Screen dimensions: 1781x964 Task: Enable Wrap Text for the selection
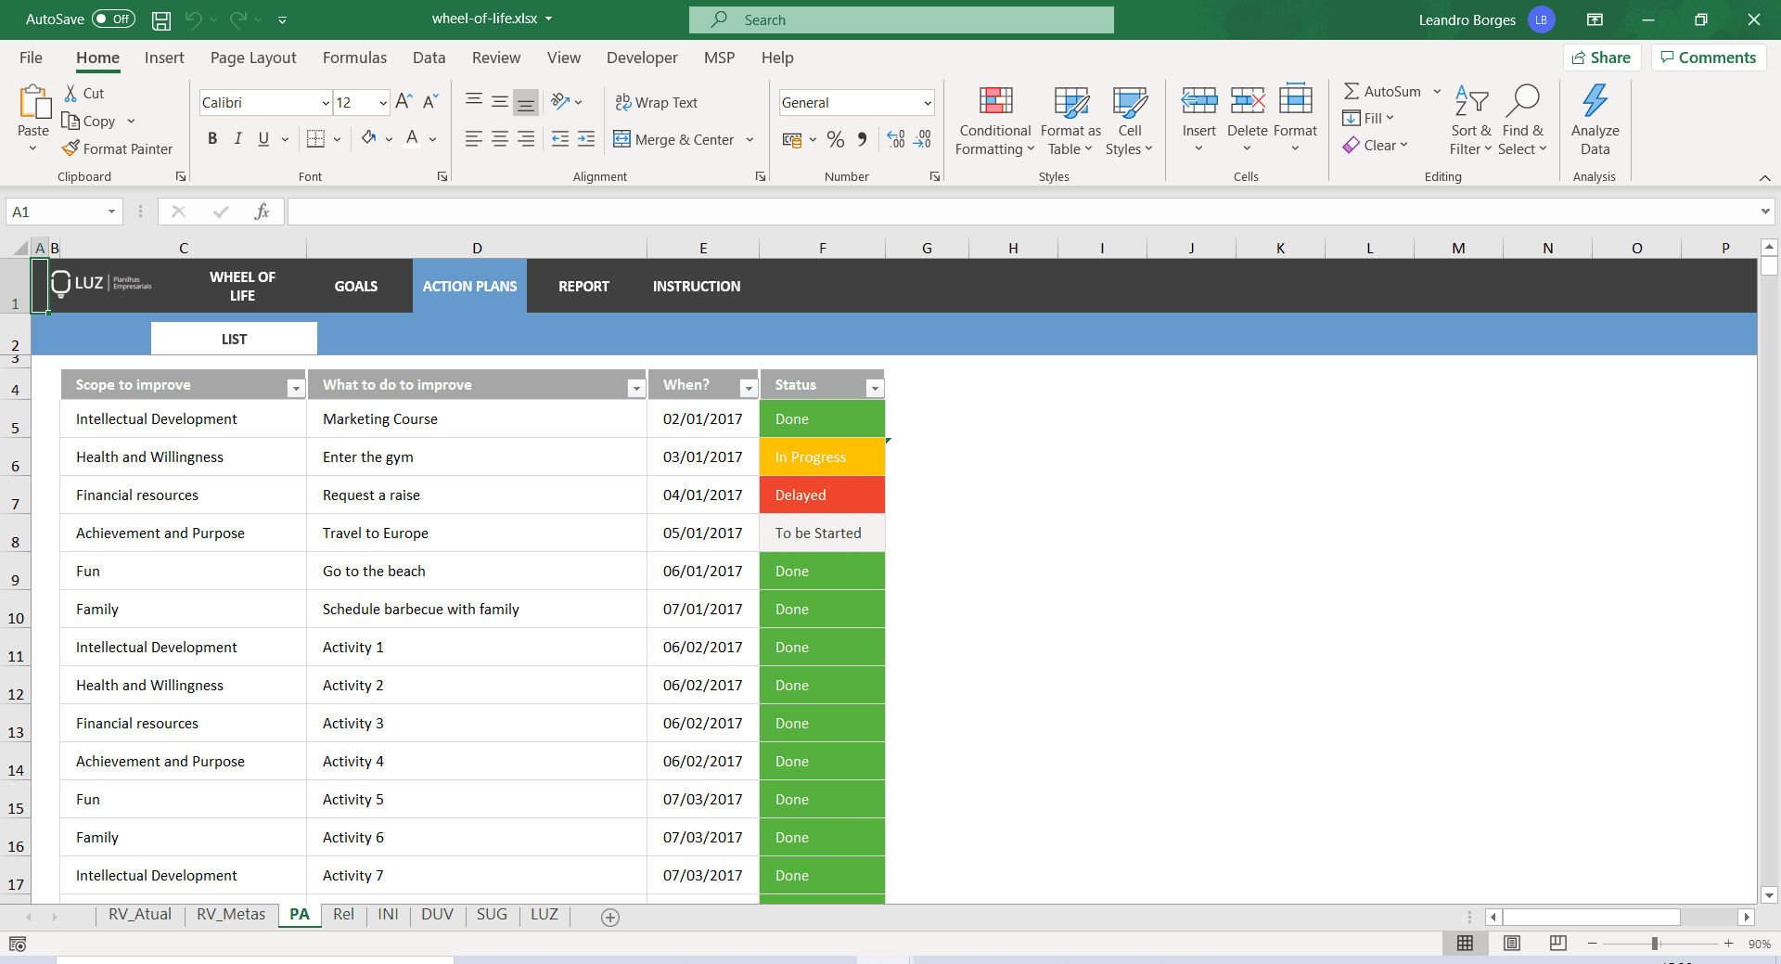pos(657,102)
